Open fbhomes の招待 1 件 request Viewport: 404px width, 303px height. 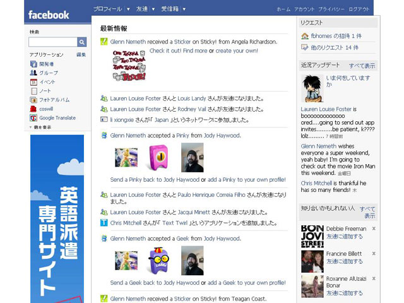point(336,36)
